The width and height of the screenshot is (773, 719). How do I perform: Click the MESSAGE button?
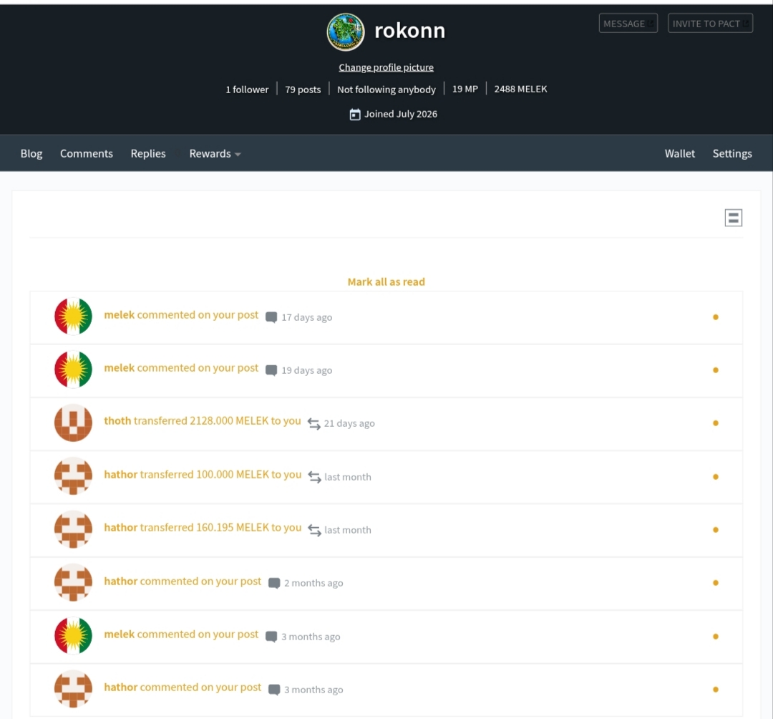click(628, 23)
